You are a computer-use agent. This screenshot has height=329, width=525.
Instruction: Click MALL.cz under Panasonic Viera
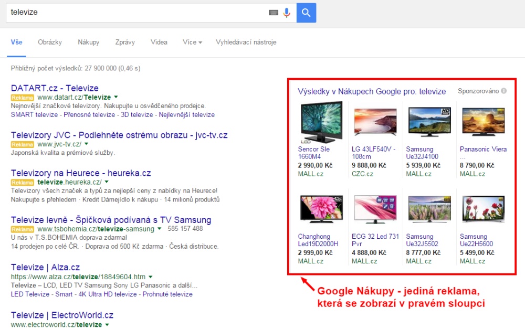tap(472, 174)
